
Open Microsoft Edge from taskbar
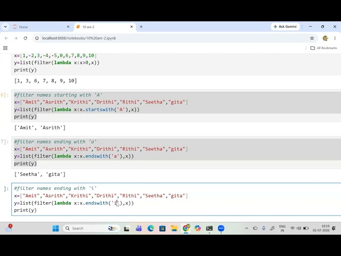click(150, 228)
